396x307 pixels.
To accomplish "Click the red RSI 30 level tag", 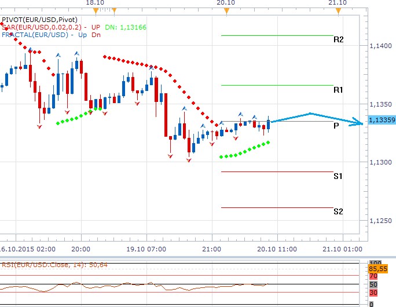I will pyautogui.click(x=373, y=292).
